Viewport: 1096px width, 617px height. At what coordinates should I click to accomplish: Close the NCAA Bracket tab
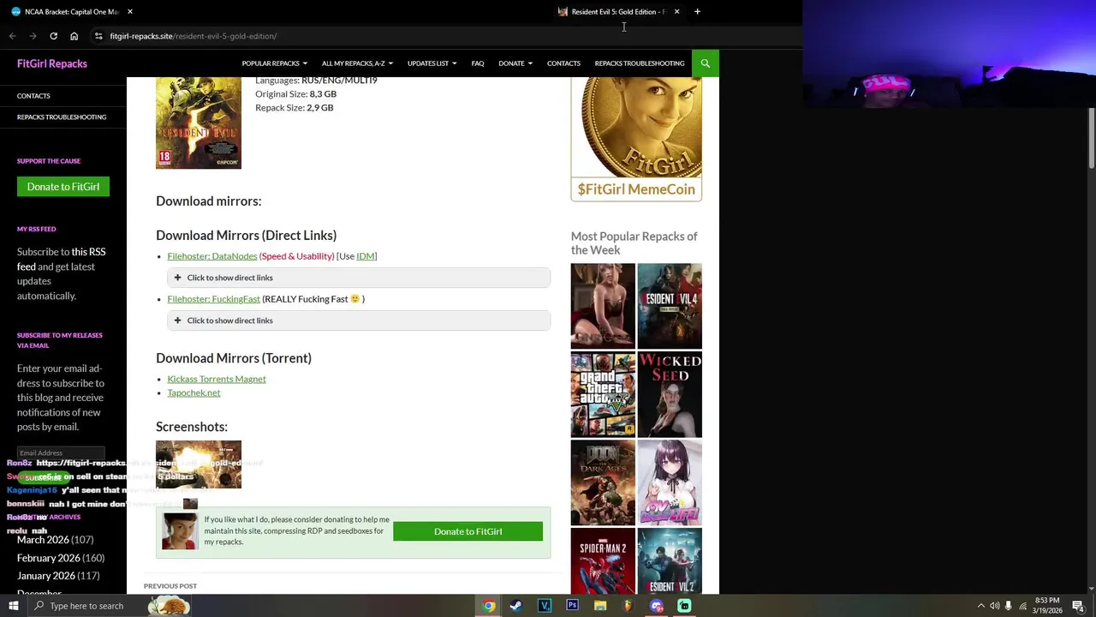[x=130, y=12]
